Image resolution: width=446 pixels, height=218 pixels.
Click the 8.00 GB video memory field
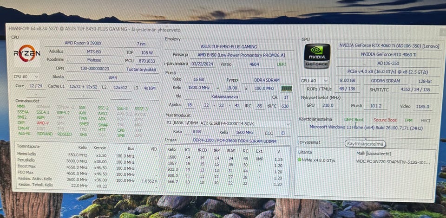(348, 81)
